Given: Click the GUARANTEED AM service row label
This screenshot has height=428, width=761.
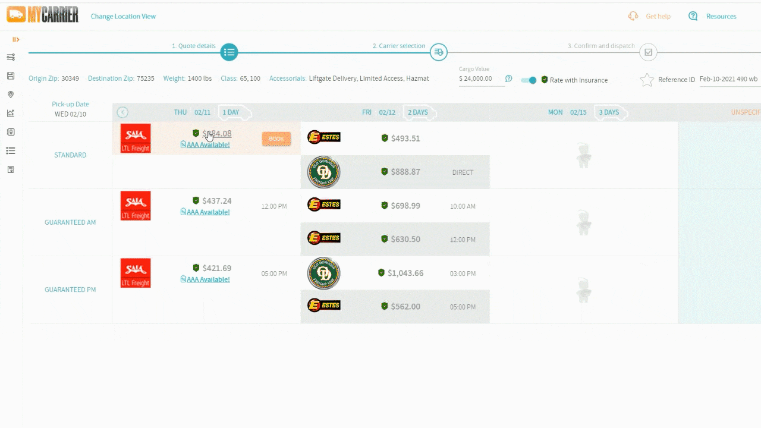Looking at the screenshot, I should point(70,222).
